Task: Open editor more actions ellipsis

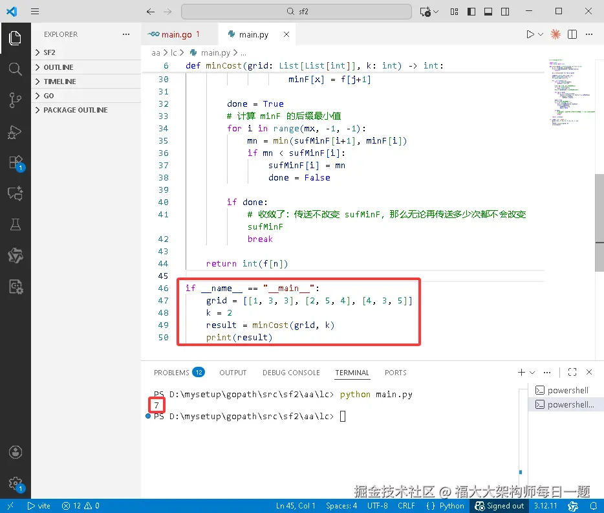Action: click(x=589, y=34)
